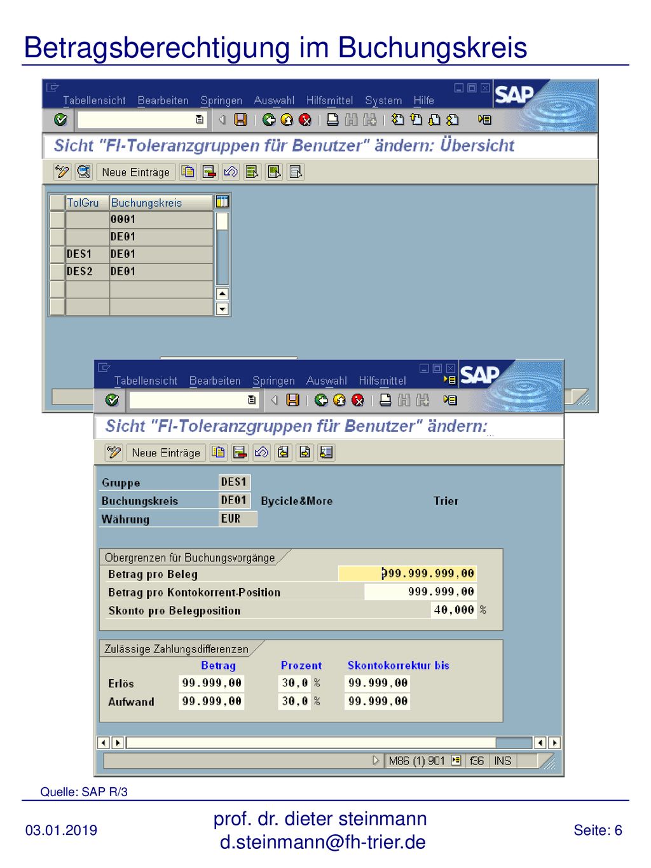Click green Back arrow in the front window
Image resolution: width=651 pixels, height=868 pixels.
(x=321, y=400)
